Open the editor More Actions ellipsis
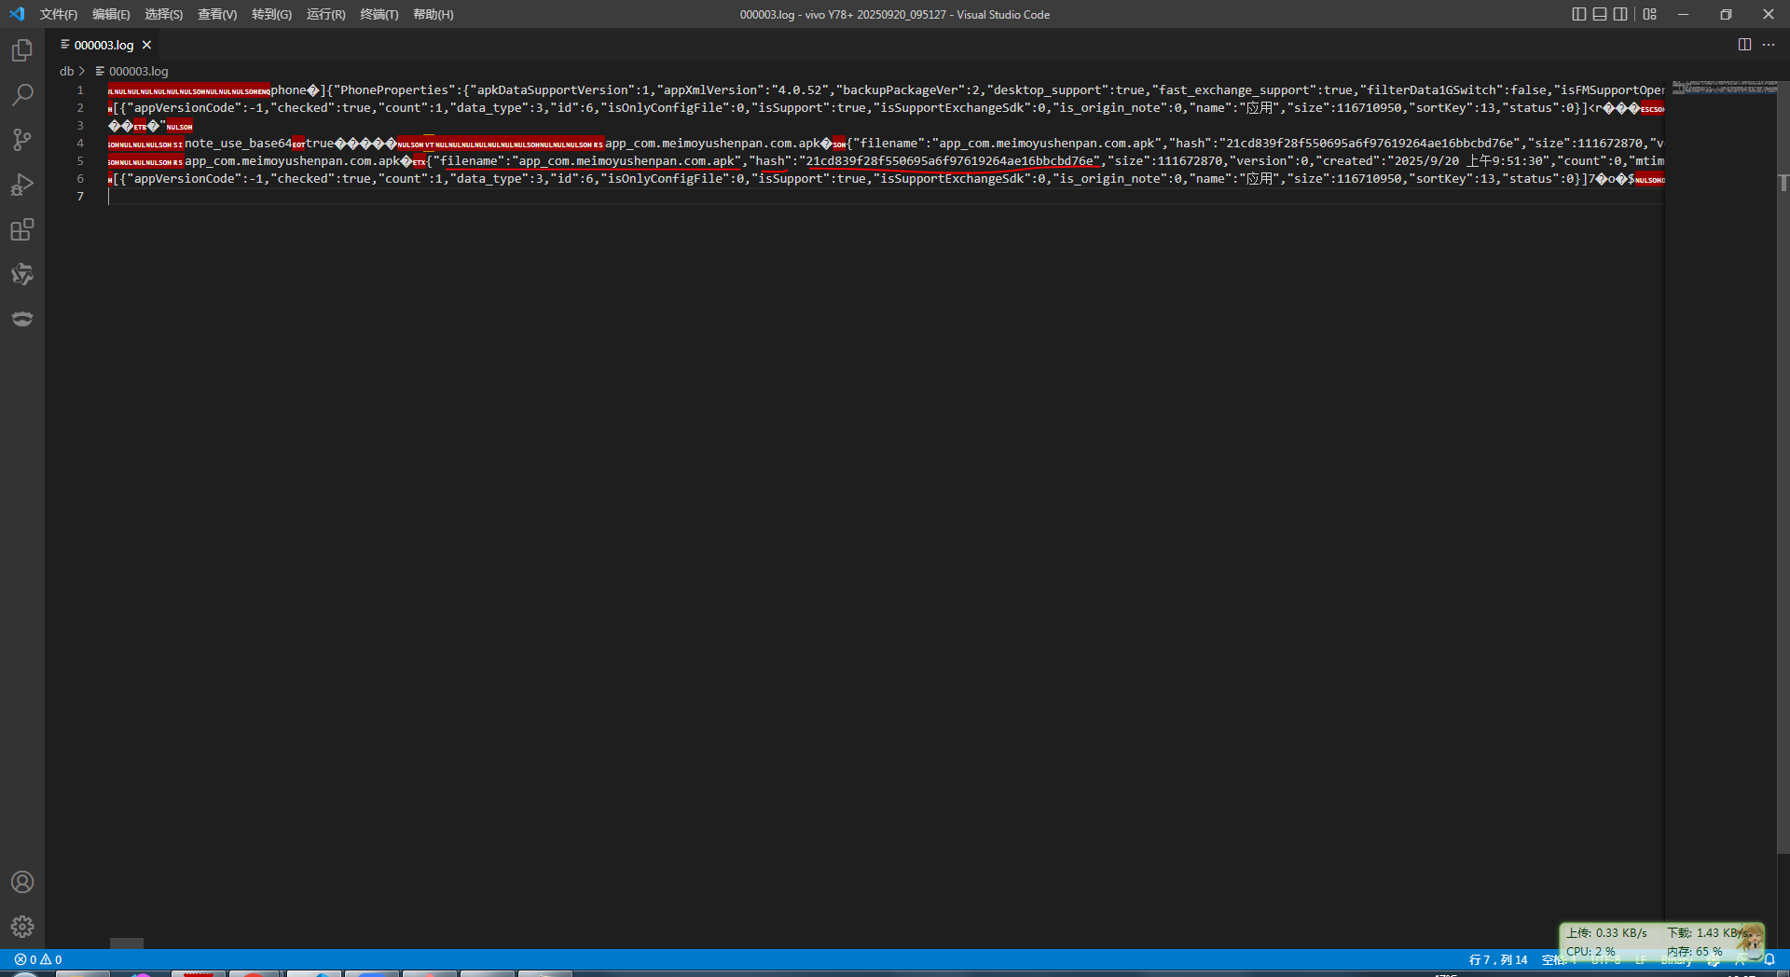Viewport: 1790px width, 977px height. tap(1769, 45)
